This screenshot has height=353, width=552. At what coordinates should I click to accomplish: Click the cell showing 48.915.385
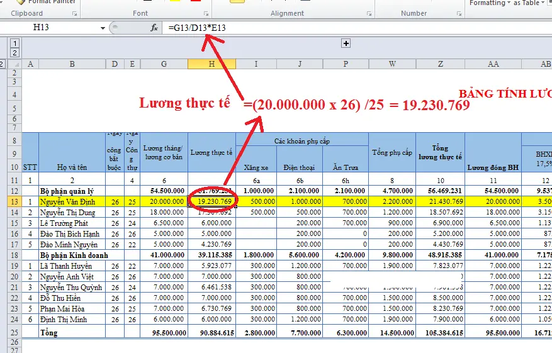pos(441,255)
